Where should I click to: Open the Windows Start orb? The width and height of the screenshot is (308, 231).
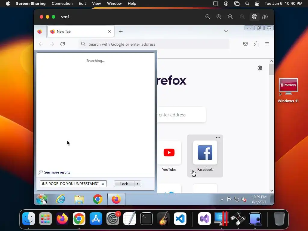tap(42, 199)
